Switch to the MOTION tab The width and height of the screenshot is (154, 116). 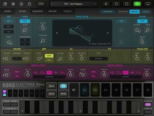(53, 11)
